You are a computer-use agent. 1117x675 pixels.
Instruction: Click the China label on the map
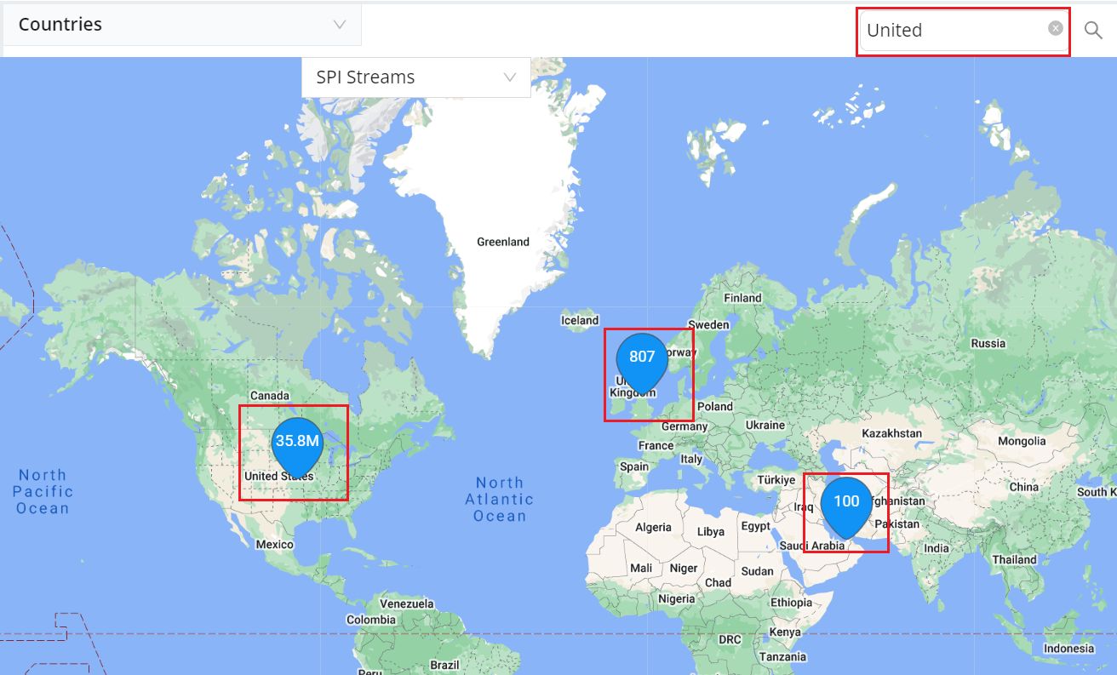[x=1024, y=487]
